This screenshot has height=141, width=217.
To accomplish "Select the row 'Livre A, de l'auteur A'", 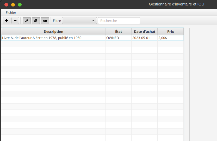I will click(x=92, y=38).
